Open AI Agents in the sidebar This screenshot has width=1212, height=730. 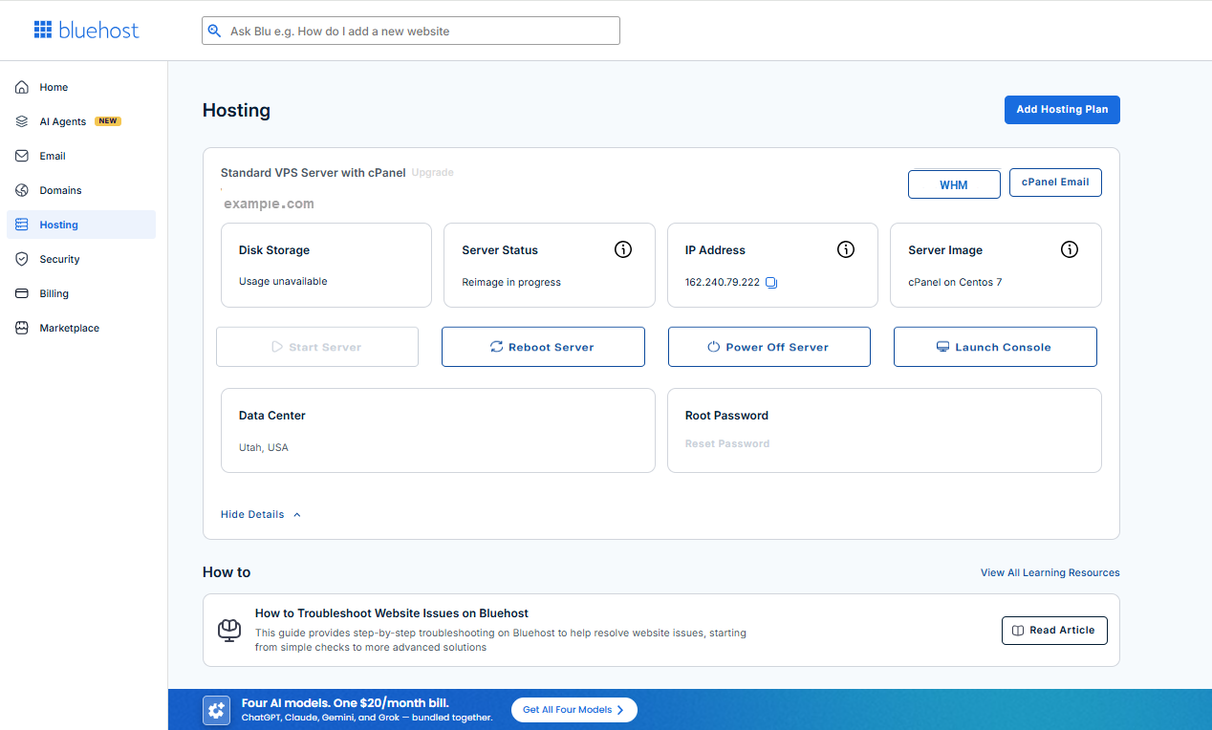(81, 121)
